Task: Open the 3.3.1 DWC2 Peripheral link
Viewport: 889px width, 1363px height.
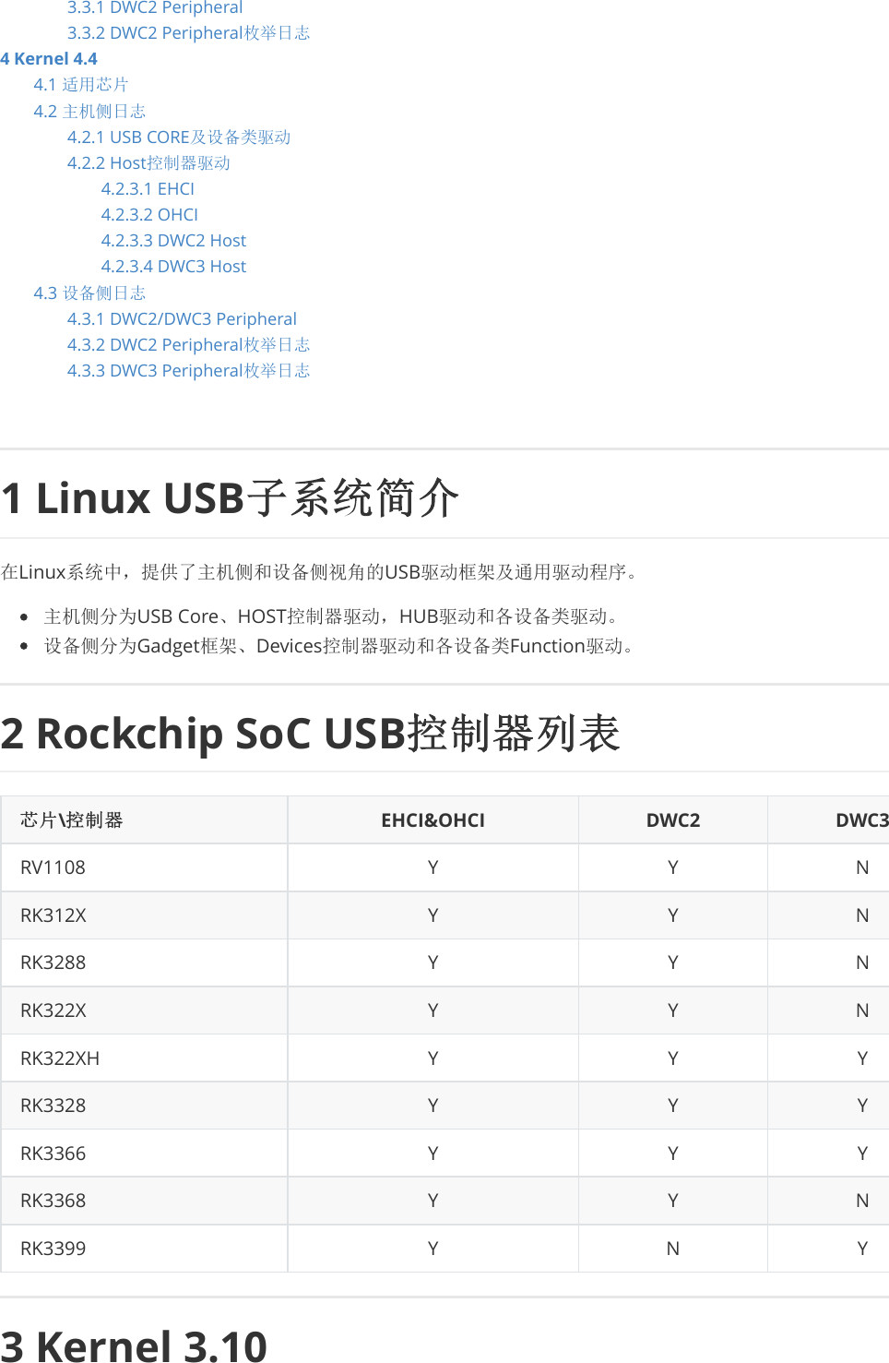Action: coord(154,8)
